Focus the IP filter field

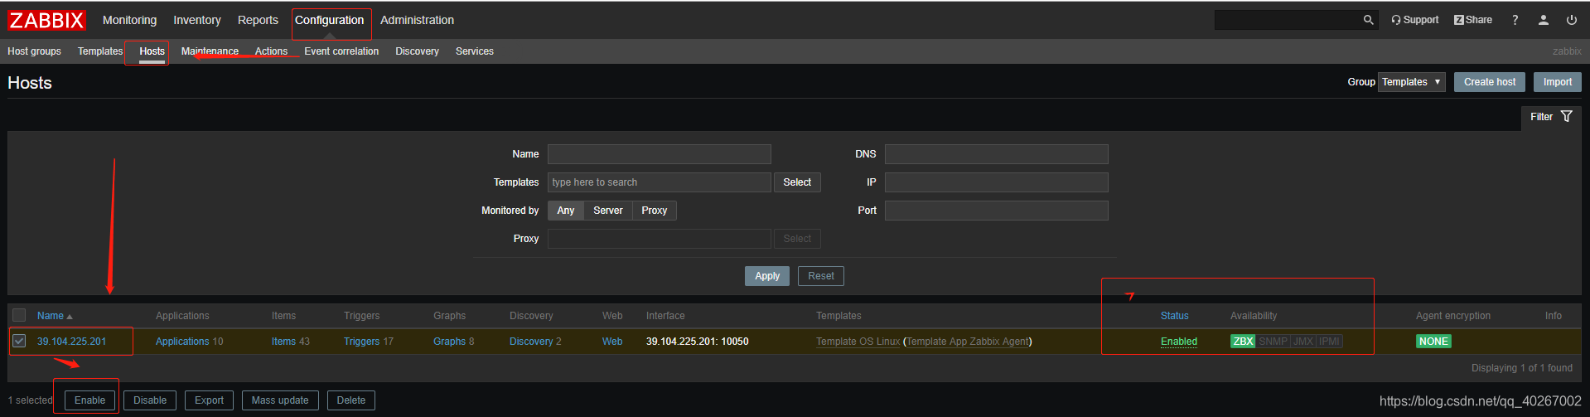(x=996, y=182)
